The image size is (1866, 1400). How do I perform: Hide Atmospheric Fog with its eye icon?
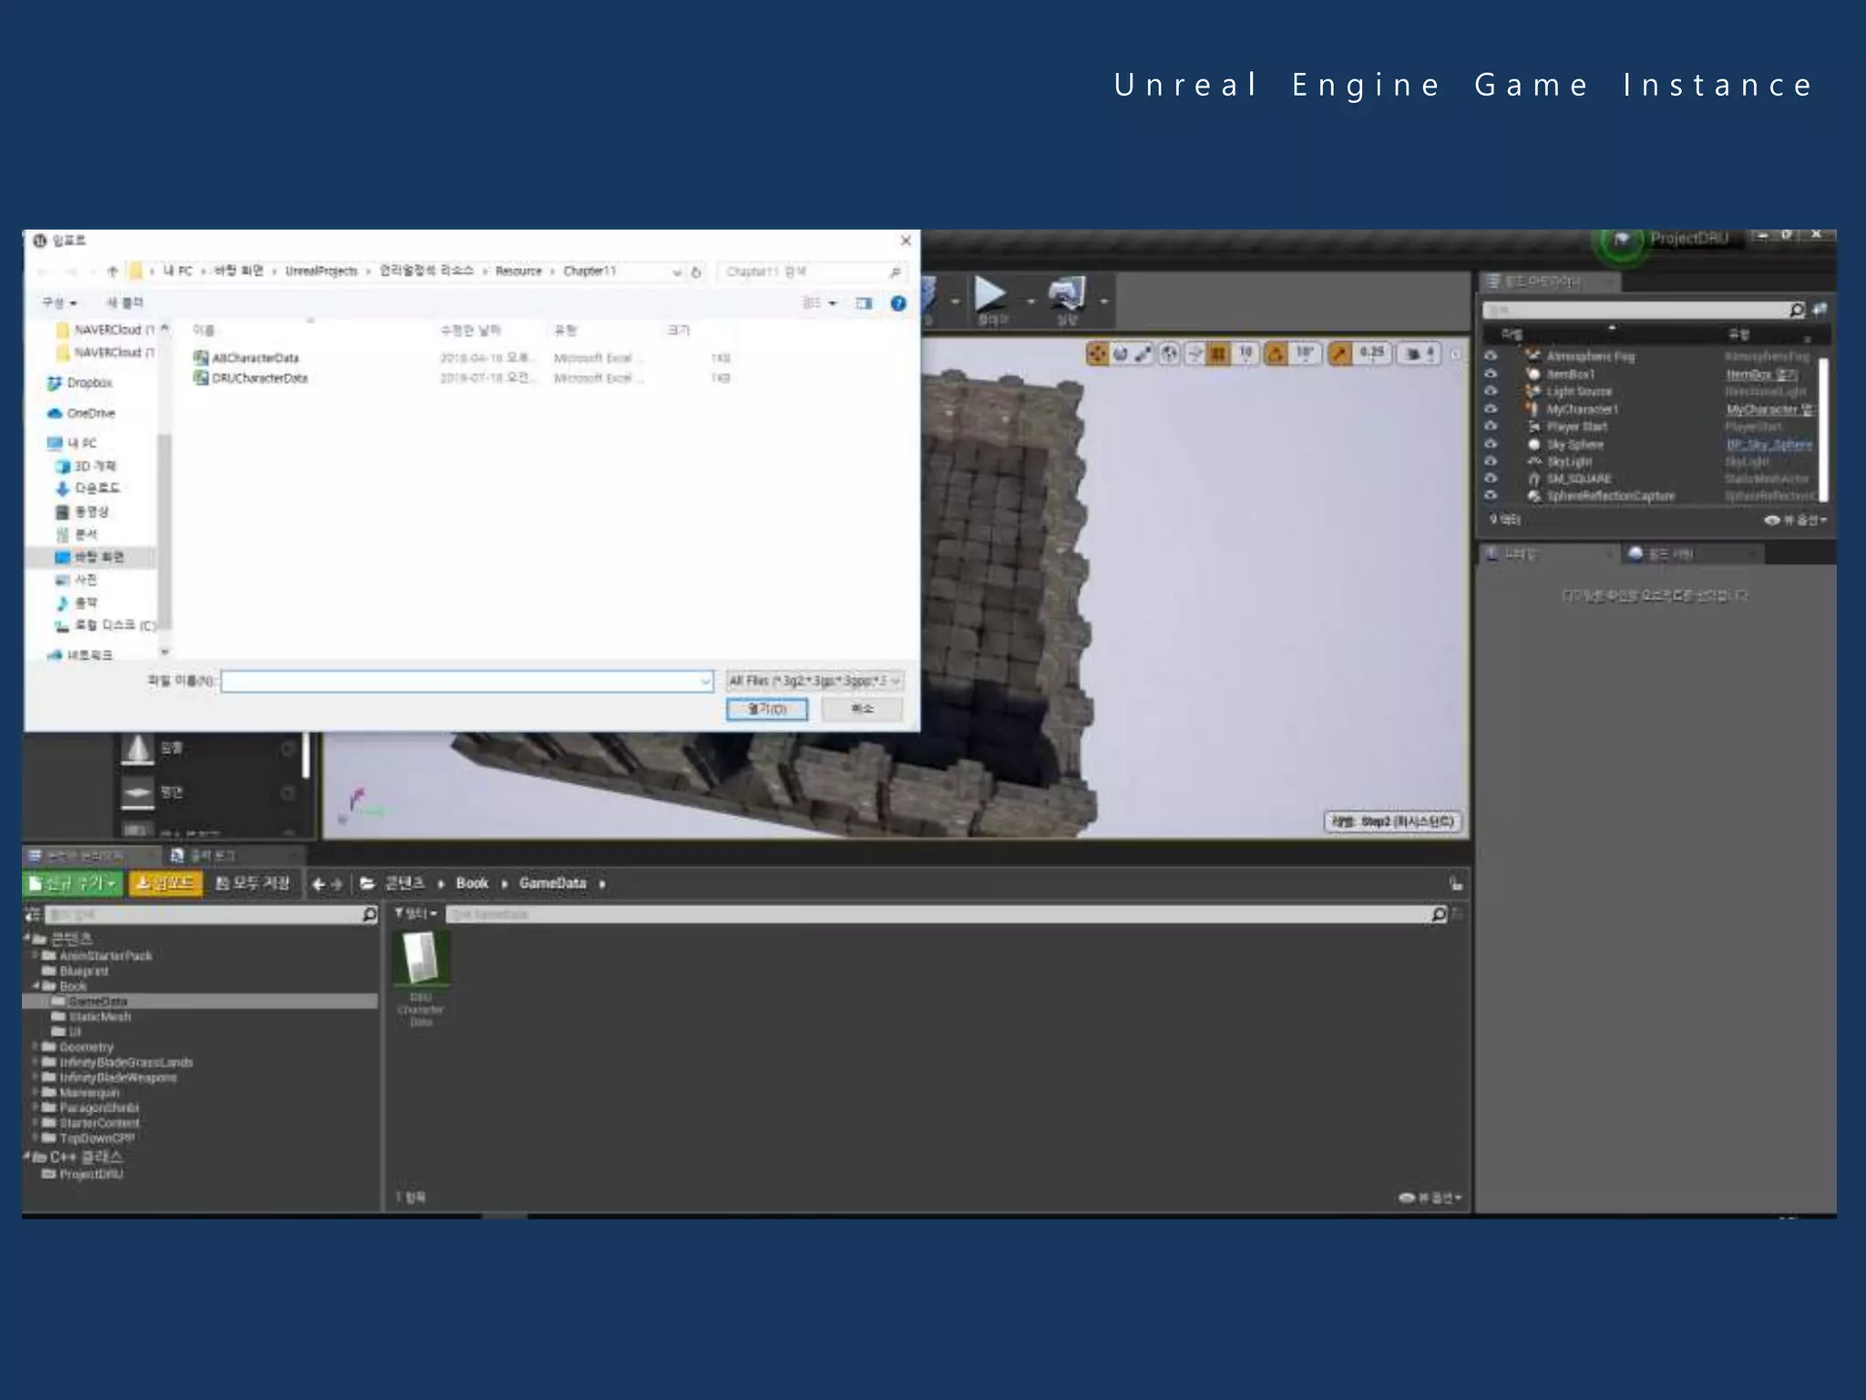coord(1491,356)
